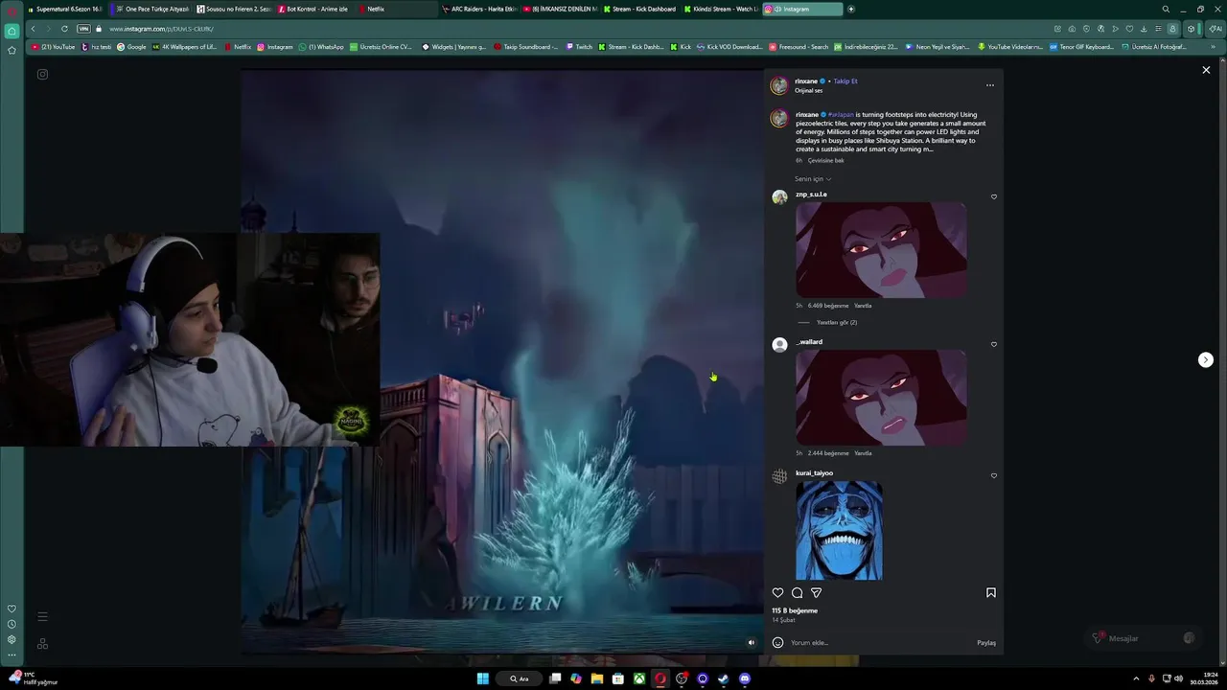The height and width of the screenshot is (690, 1227).
Task: Expand the 'Senin için' comment sorting dropdown
Action: (x=813, y=179)
